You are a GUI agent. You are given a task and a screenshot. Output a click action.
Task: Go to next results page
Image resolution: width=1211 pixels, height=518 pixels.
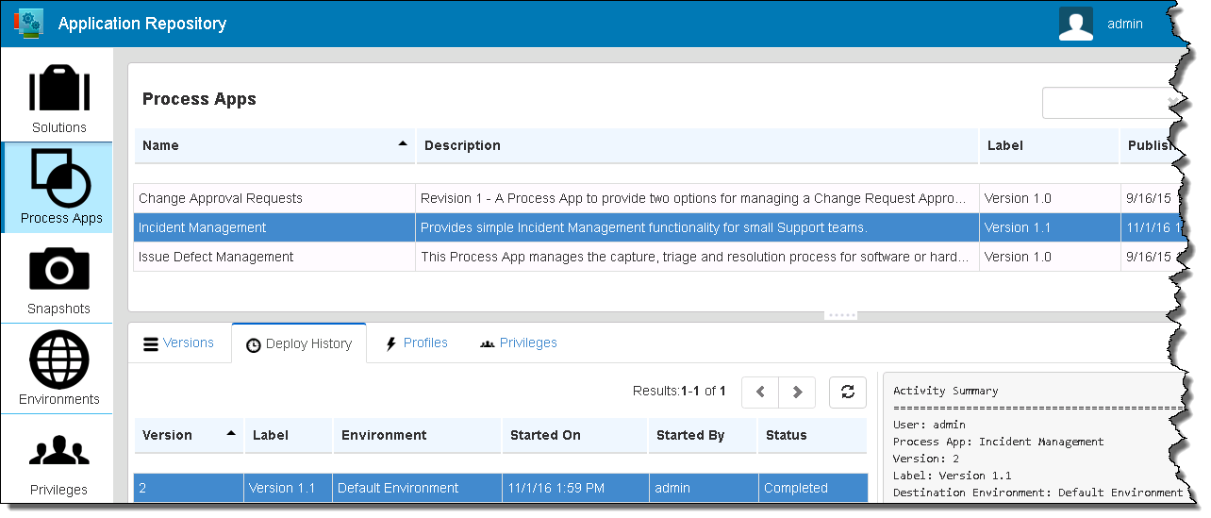tap(797, 392)
